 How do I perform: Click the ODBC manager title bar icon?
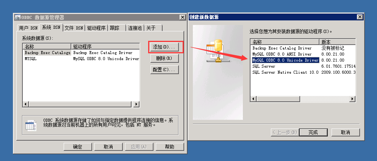(17, 17)
